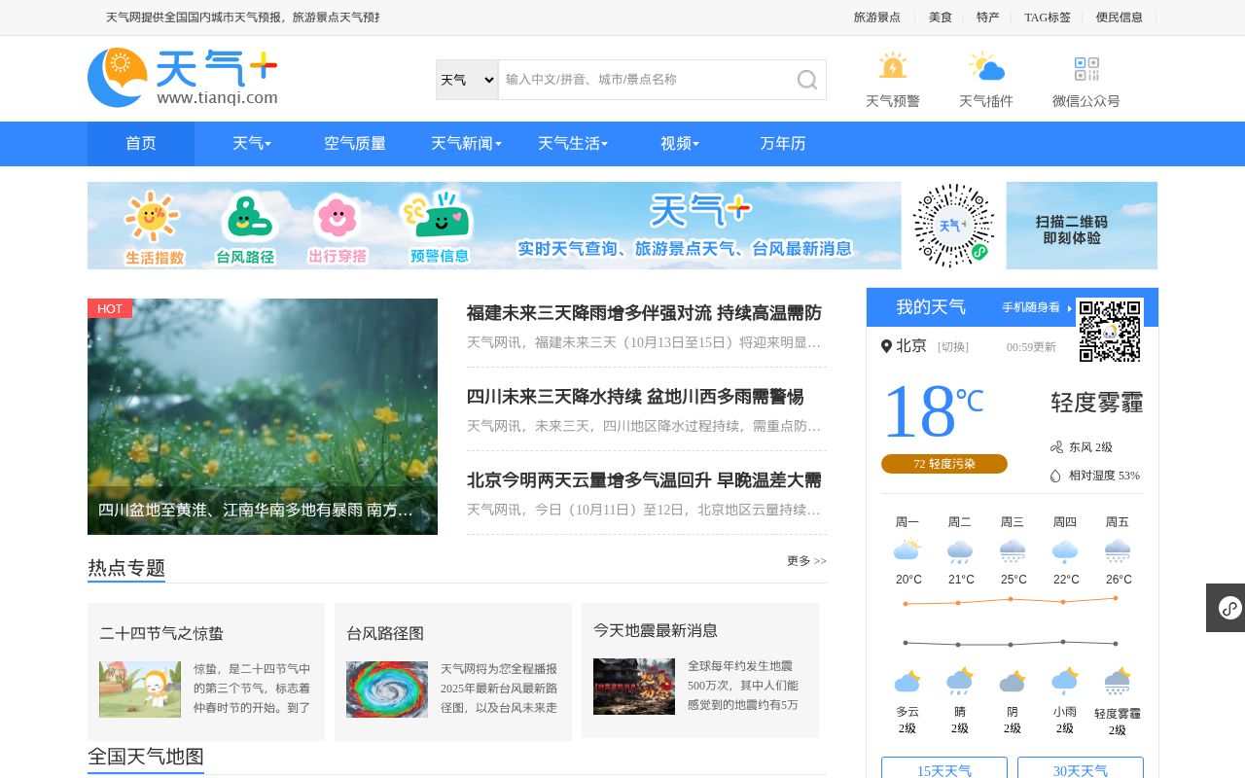Open TAG标签 in the top bar
Screen dimensions: 1245x778
tap(1048, 18)
